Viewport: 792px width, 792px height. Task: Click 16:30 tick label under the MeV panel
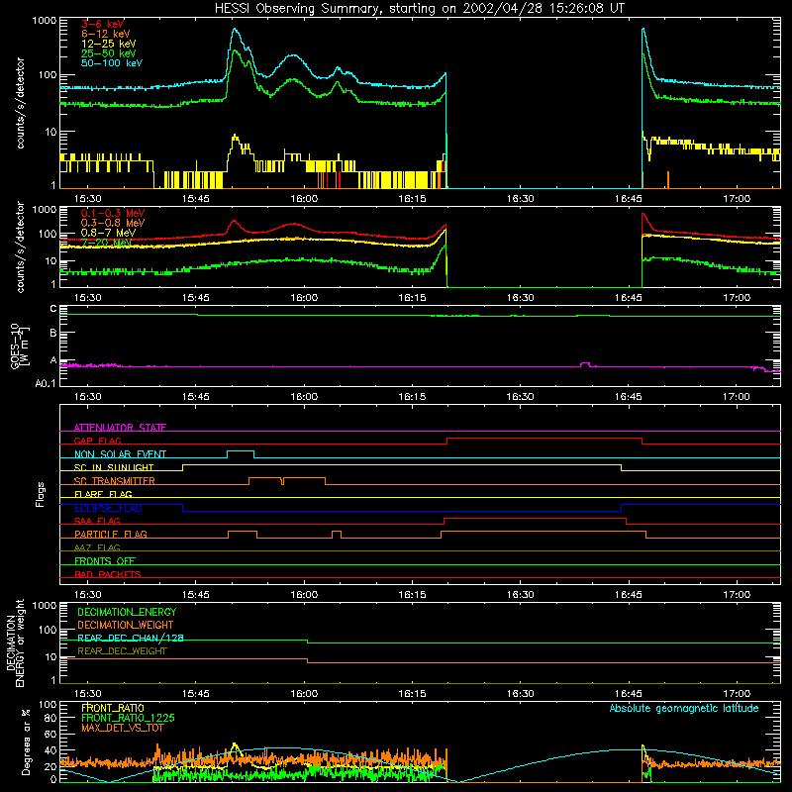click(521, 298)
